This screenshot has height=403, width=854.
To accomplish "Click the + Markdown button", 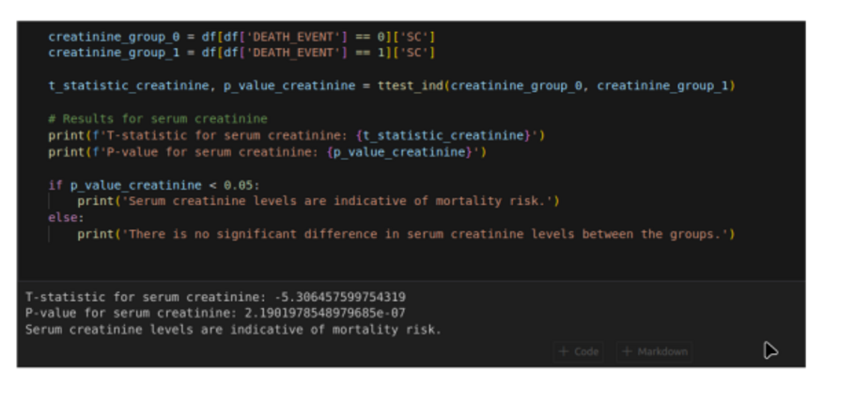I will point(654,351).
